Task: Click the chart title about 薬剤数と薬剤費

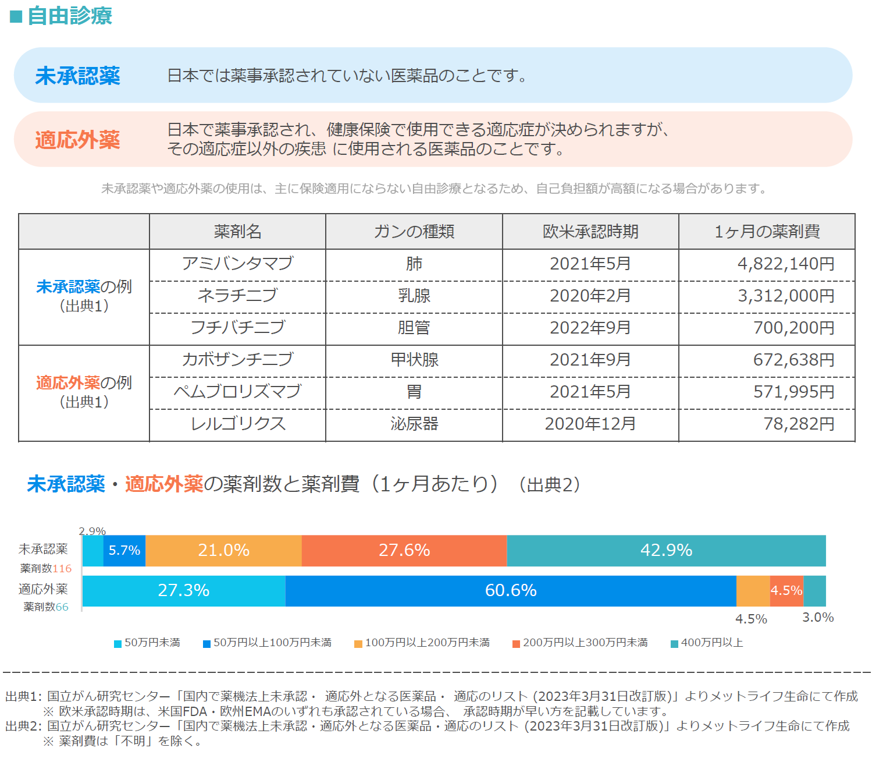Action: pos(304,484)
